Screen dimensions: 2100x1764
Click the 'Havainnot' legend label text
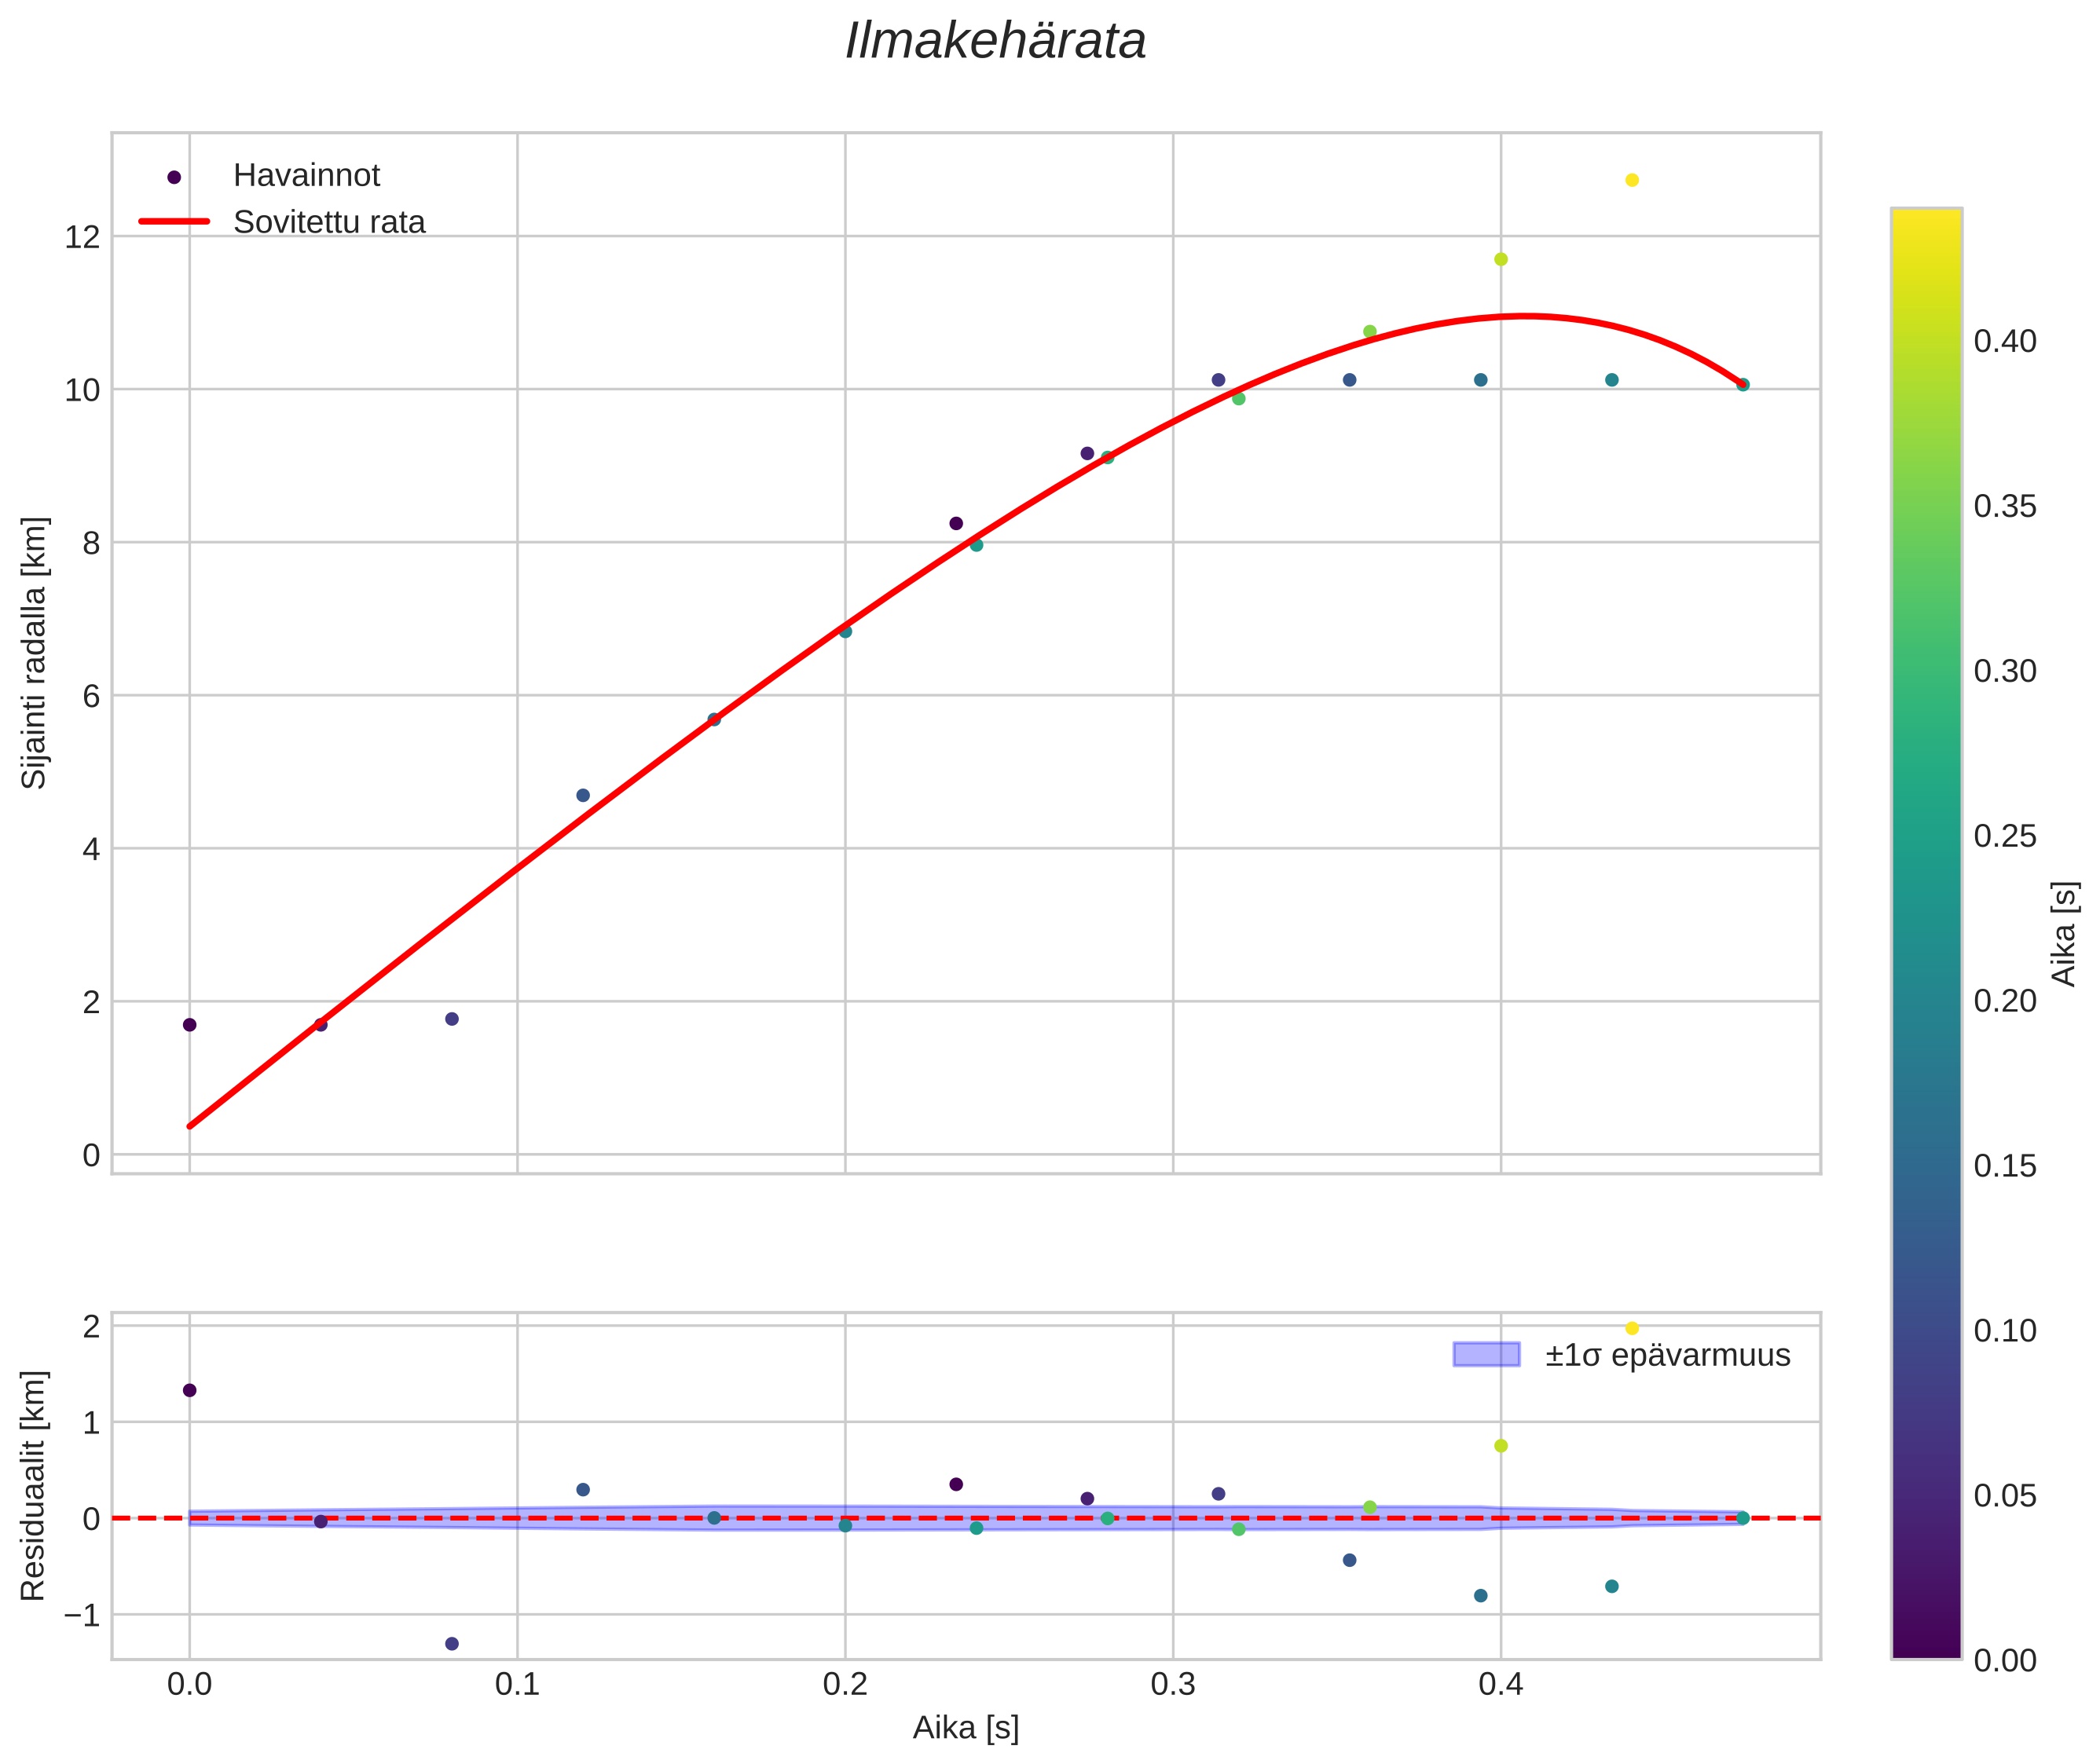[306, 176]
